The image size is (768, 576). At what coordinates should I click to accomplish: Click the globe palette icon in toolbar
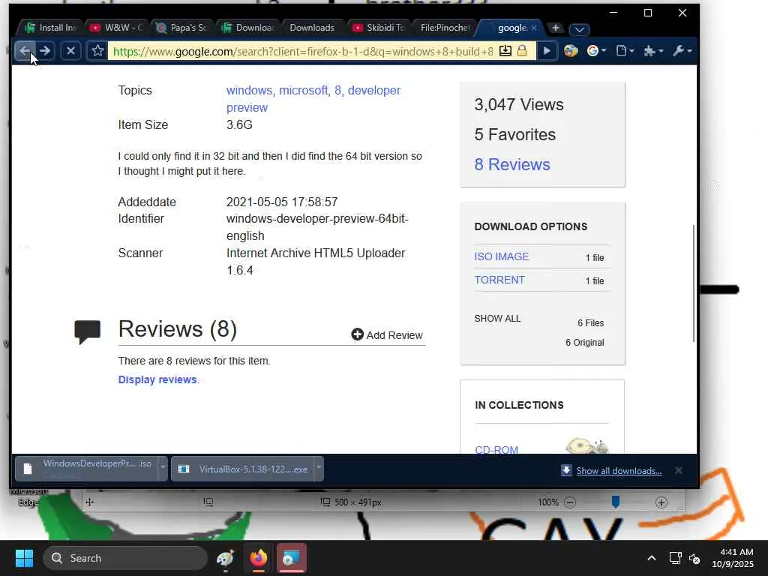coord(571,50)
